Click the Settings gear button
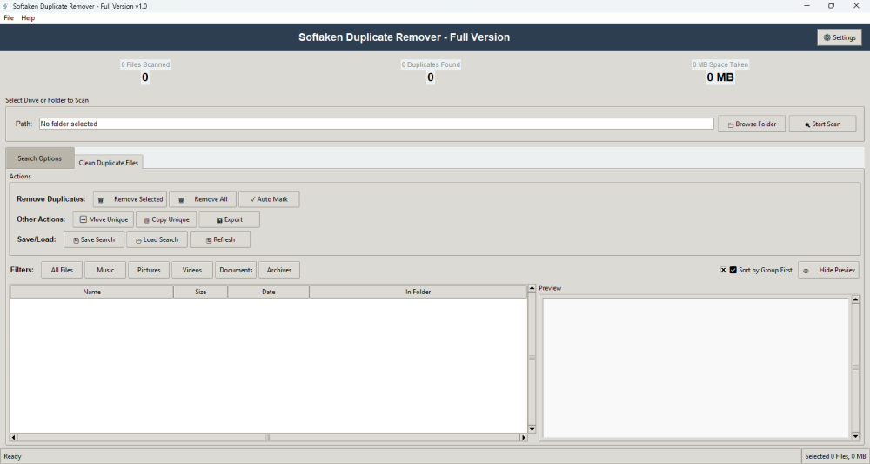Screen dimensions: 870x464 click(x=839, y=37)
